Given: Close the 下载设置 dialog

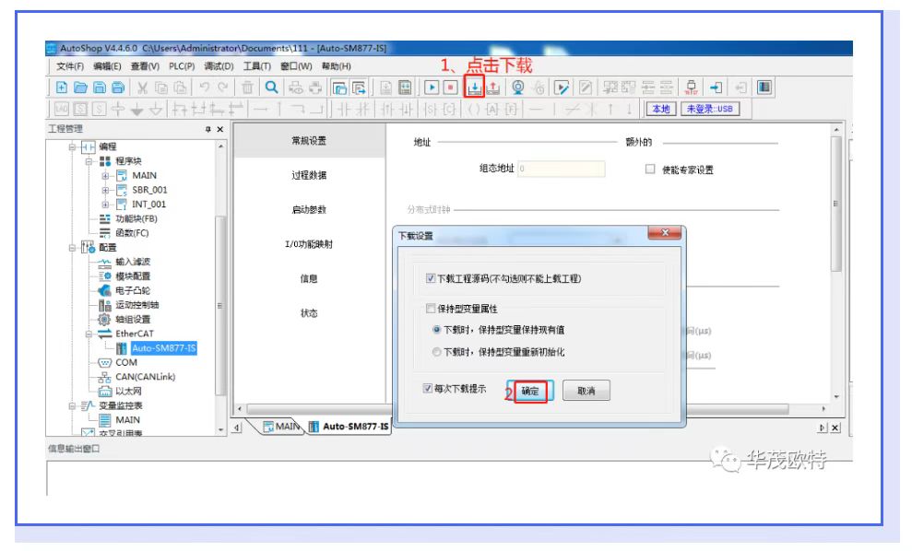Looking at the screenshot, I should (x=666, y=233).
